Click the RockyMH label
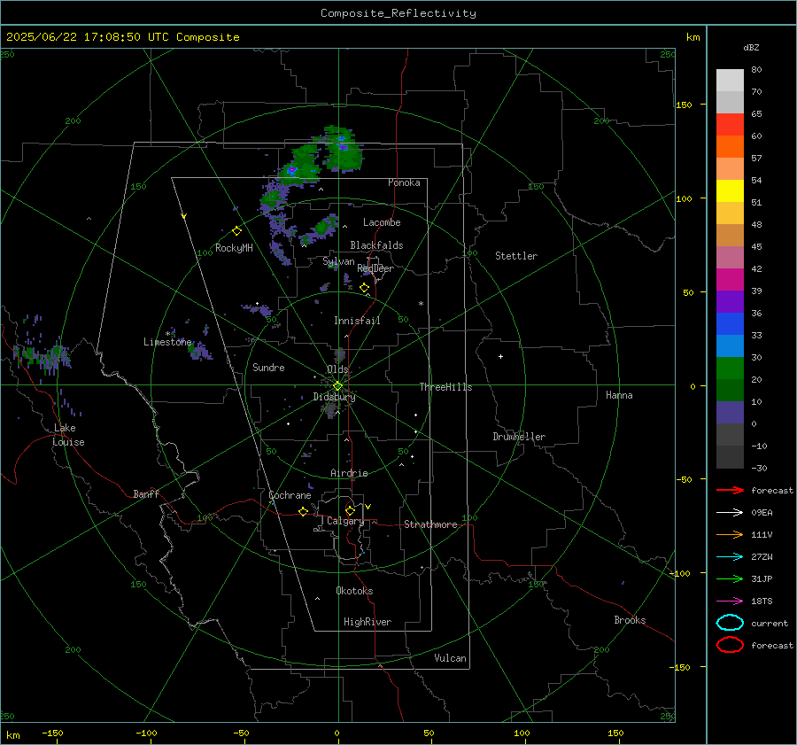The image size is (797, 745). (x=234, y=248)
